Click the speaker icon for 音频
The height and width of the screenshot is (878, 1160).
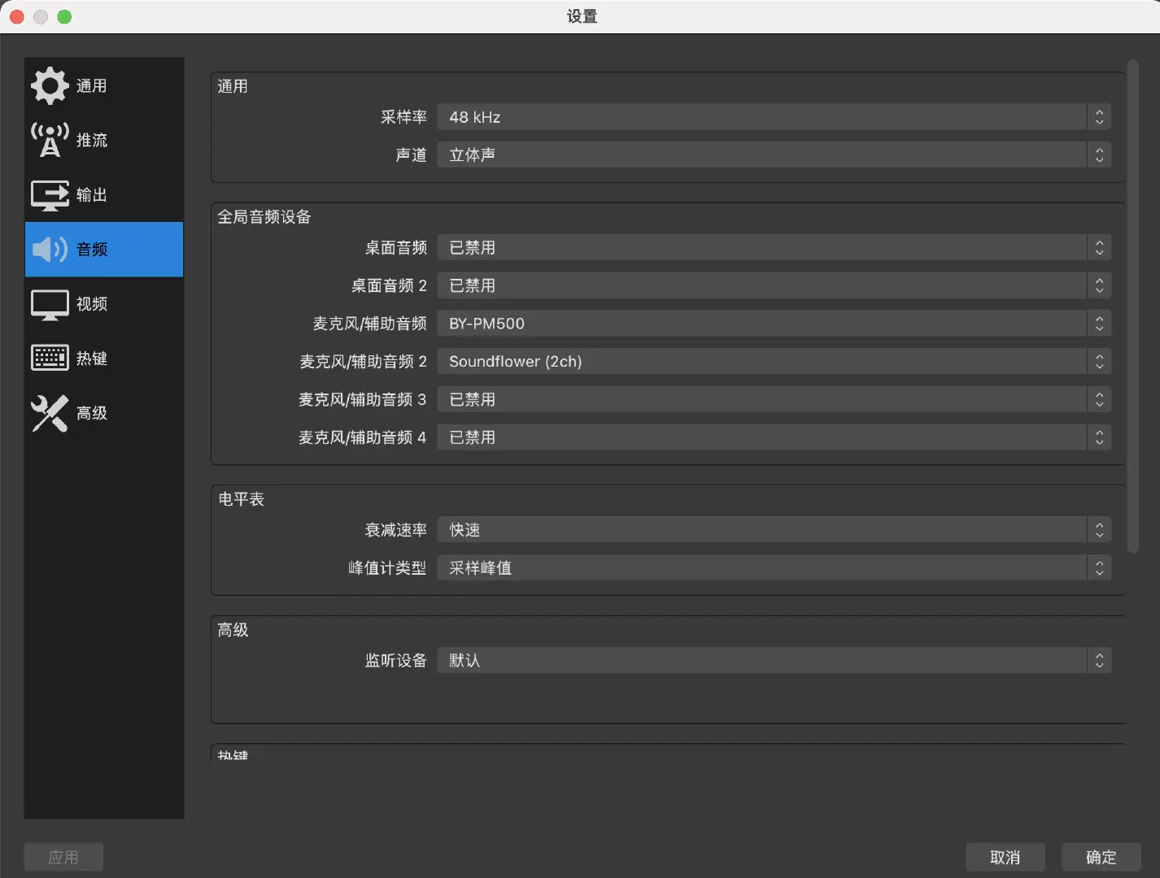pyautogui.click(x=50, y=249)
